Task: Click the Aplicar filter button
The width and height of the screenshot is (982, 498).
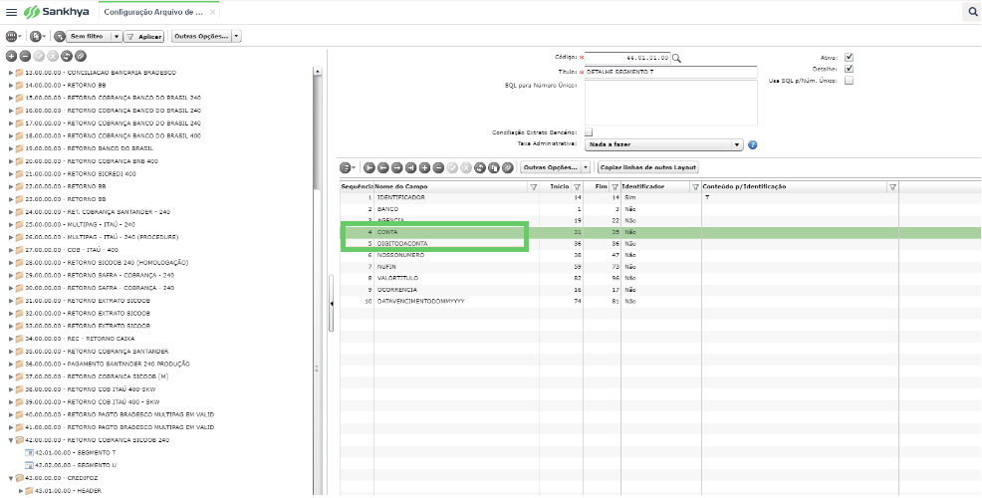Action: click(x=144, y=36)
